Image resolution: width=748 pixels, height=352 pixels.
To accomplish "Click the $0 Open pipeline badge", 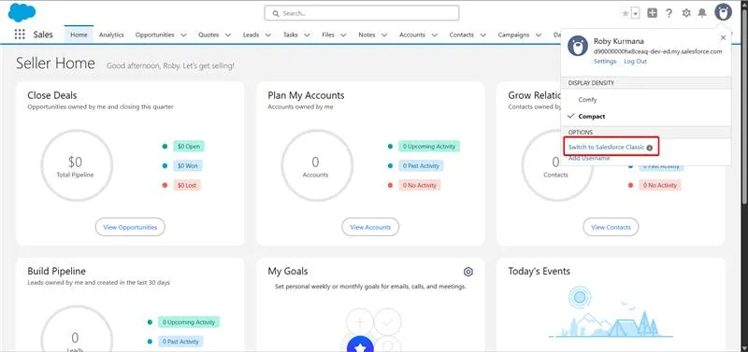I will point(189,147).
